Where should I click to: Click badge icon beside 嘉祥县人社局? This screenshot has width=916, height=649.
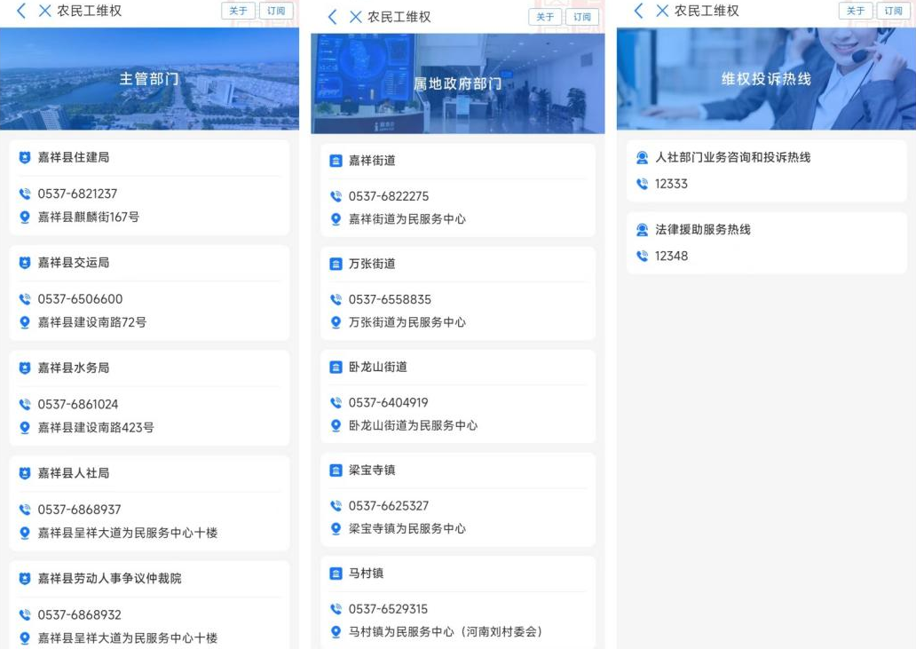(25, 473)
